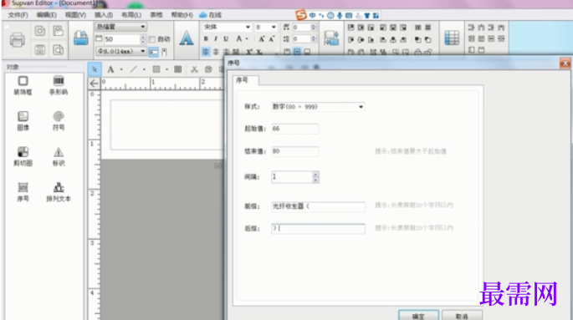The width and height of the screenshot is (573, 320).
Task: Open the 热缩管 label type dropdown
Action: [x=121, y=27]
